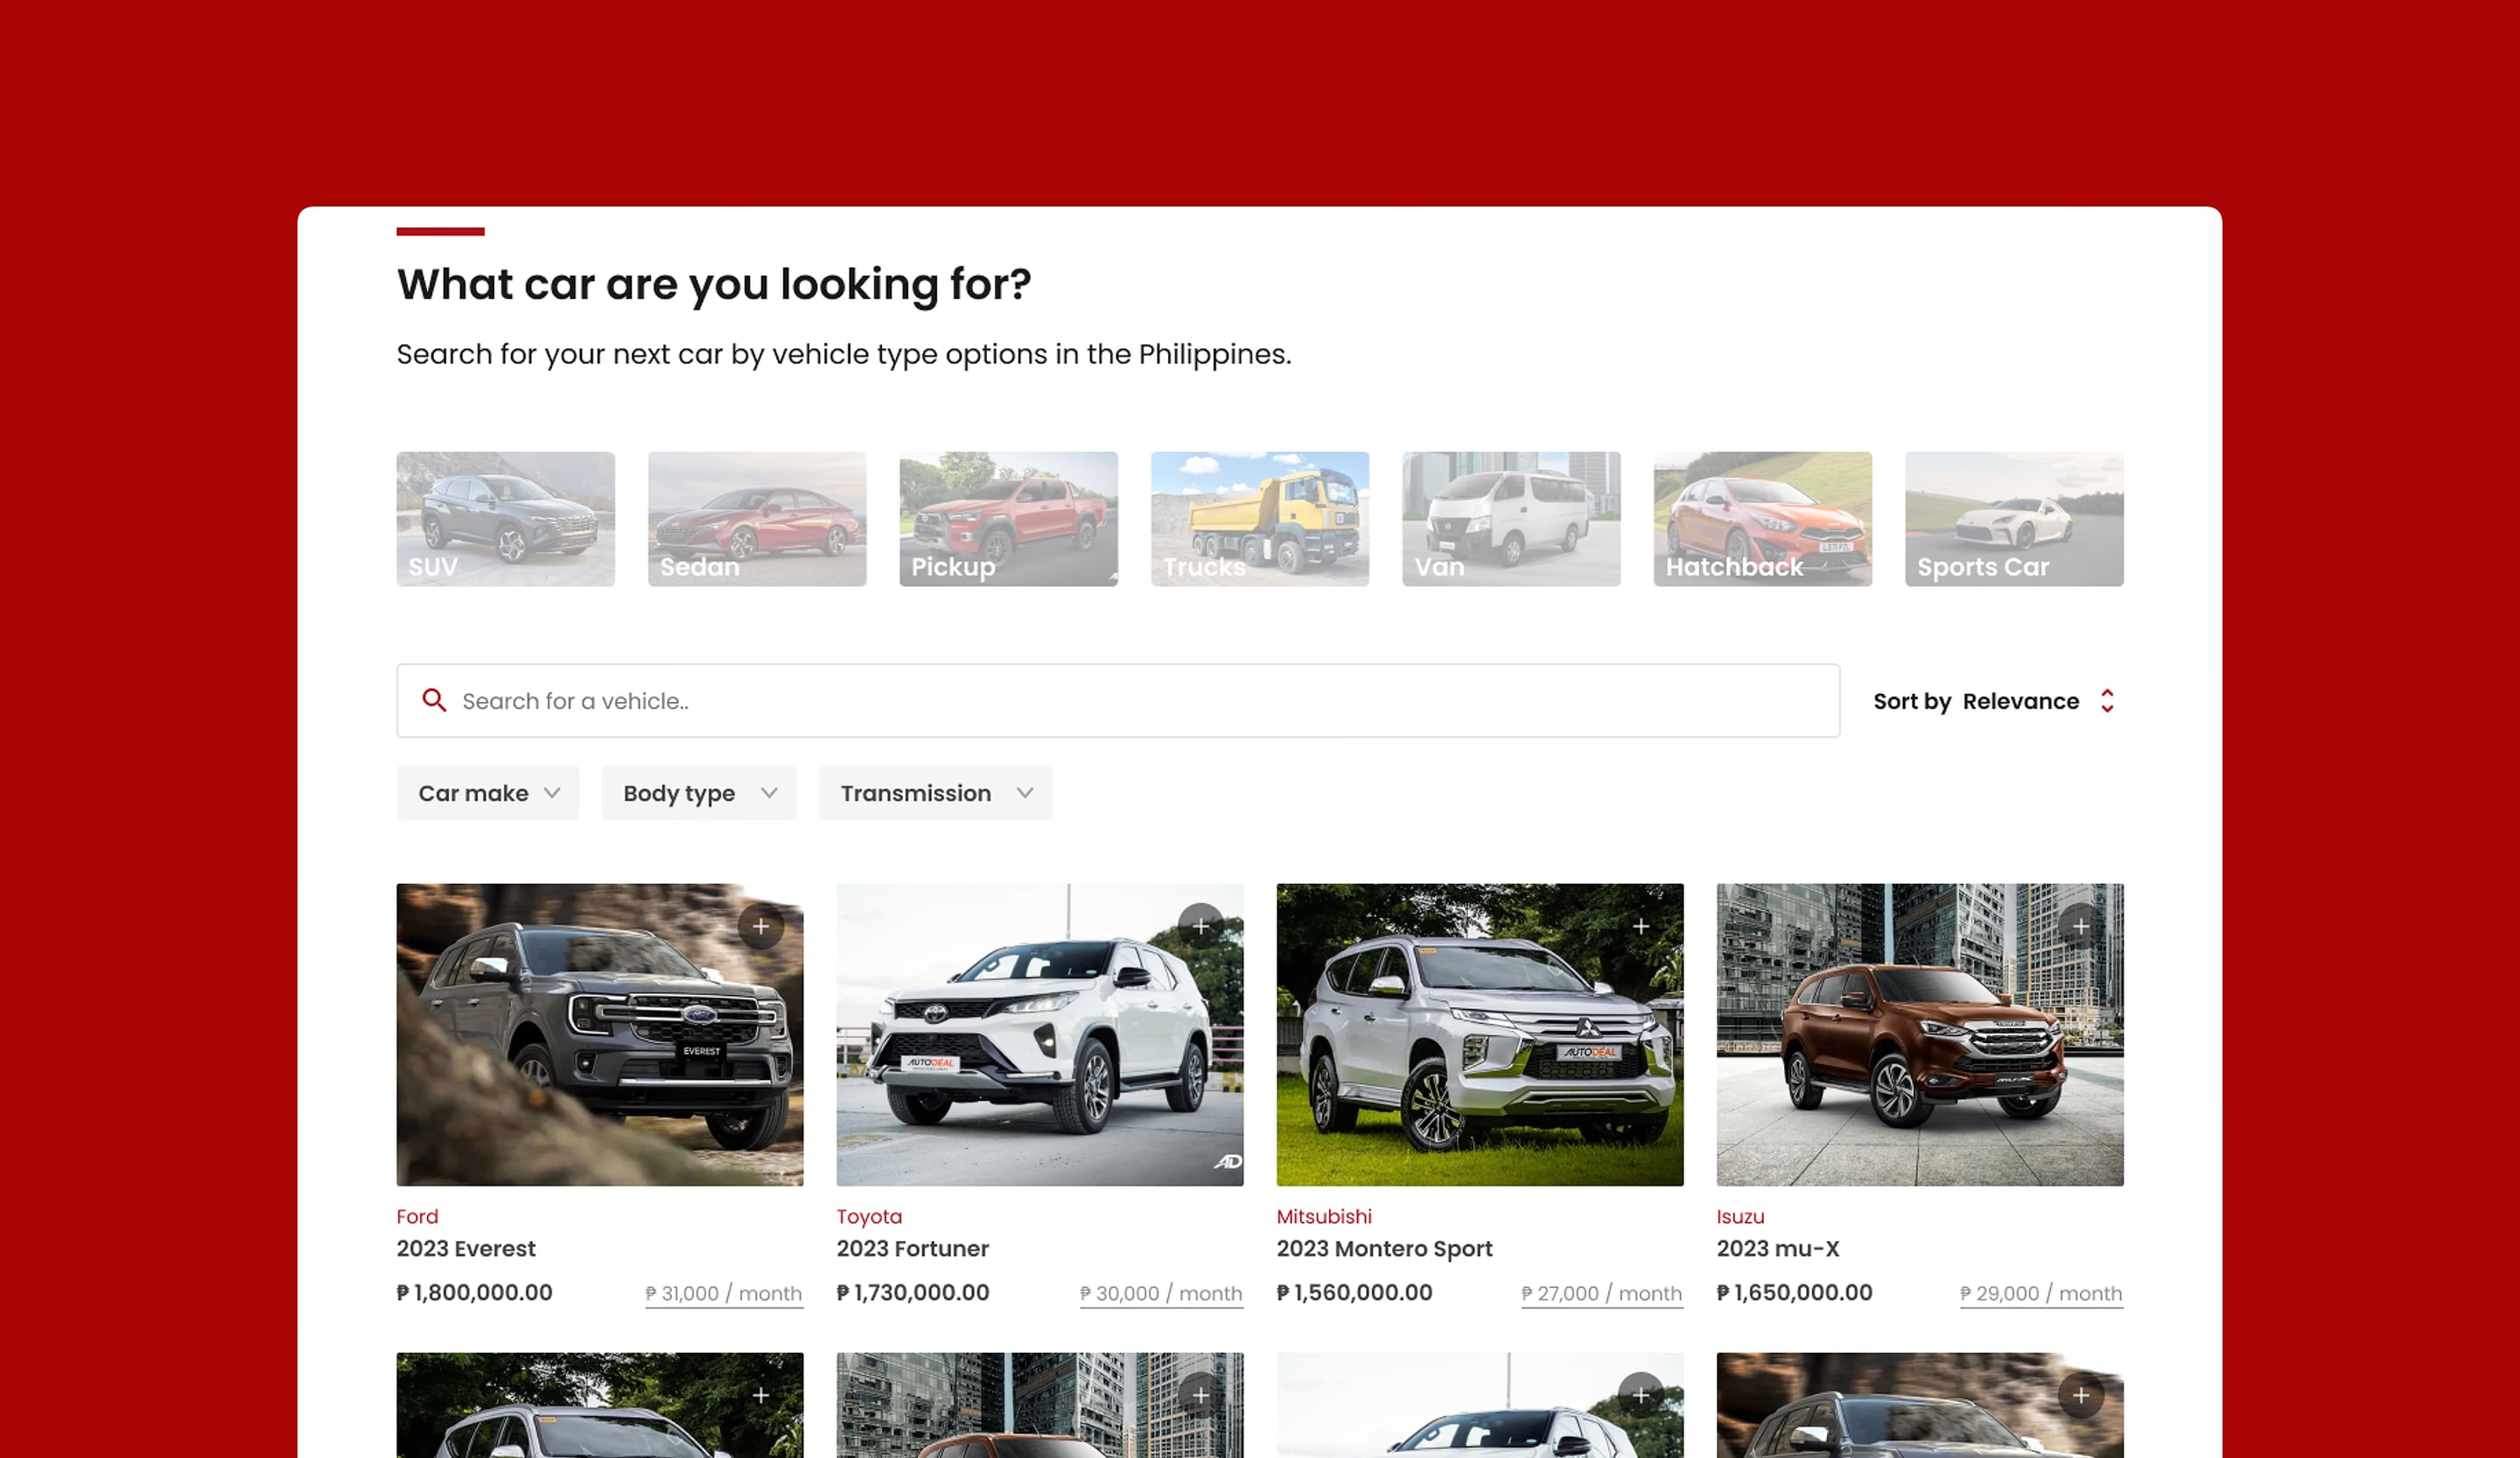
Task: Open the Transmission dropdown
Action: click(936, 793)
